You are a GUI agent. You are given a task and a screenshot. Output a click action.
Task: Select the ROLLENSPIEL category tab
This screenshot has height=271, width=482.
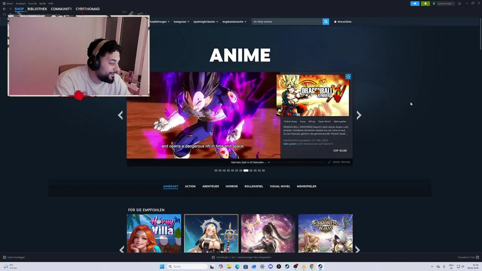(254, 186)
